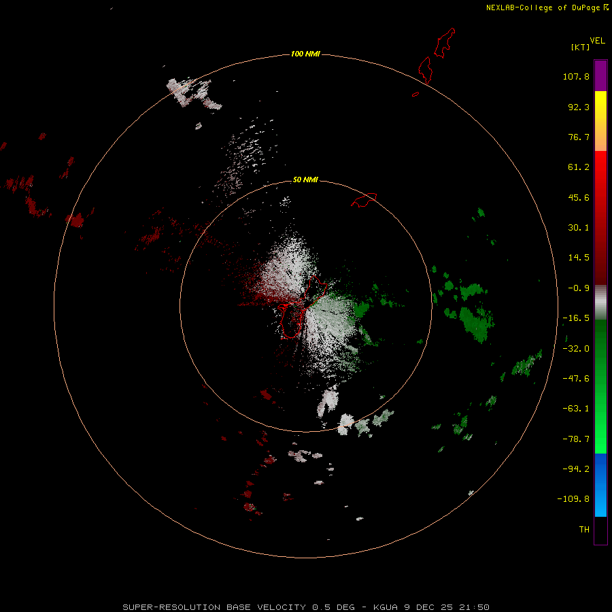Click the [KT] units label

(580, 47)
